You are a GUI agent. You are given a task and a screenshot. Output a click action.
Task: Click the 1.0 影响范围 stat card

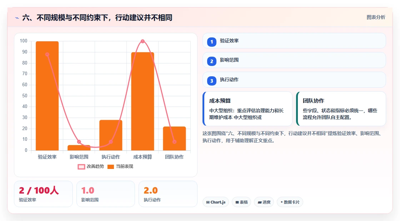(106, 194)
